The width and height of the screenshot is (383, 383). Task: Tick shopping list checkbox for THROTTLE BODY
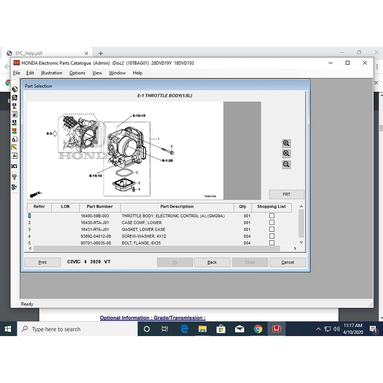[272, 216]
